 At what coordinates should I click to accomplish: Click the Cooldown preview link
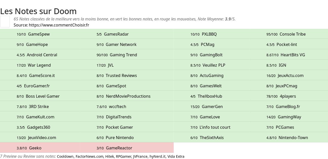coord(65,156)
